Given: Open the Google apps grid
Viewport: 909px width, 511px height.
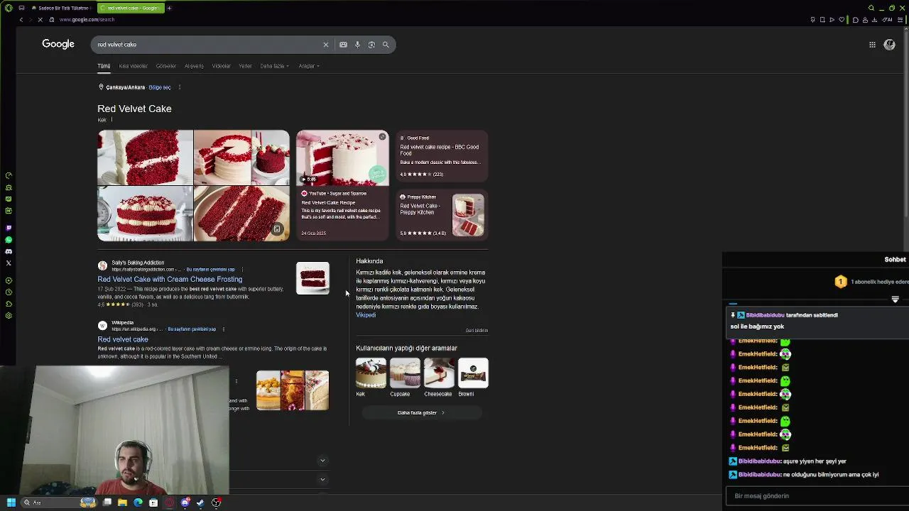Looking at the screenshot, I should 872,45.
